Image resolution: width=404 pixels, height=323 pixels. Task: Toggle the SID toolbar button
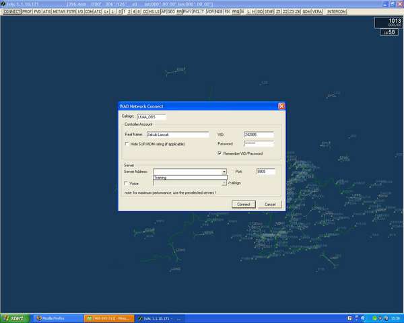pos(260,11)
